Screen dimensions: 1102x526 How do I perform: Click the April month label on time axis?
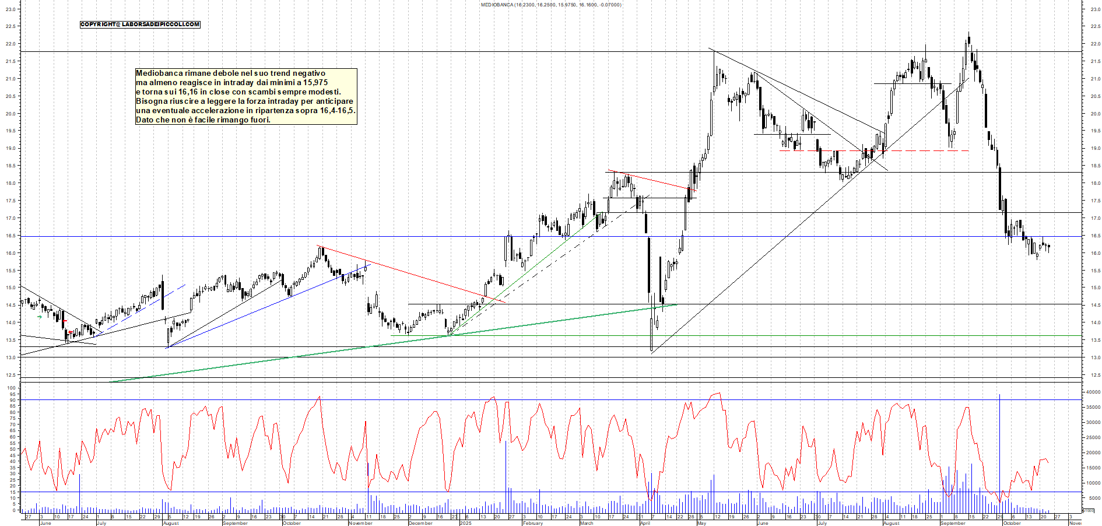tap(645, 523)
